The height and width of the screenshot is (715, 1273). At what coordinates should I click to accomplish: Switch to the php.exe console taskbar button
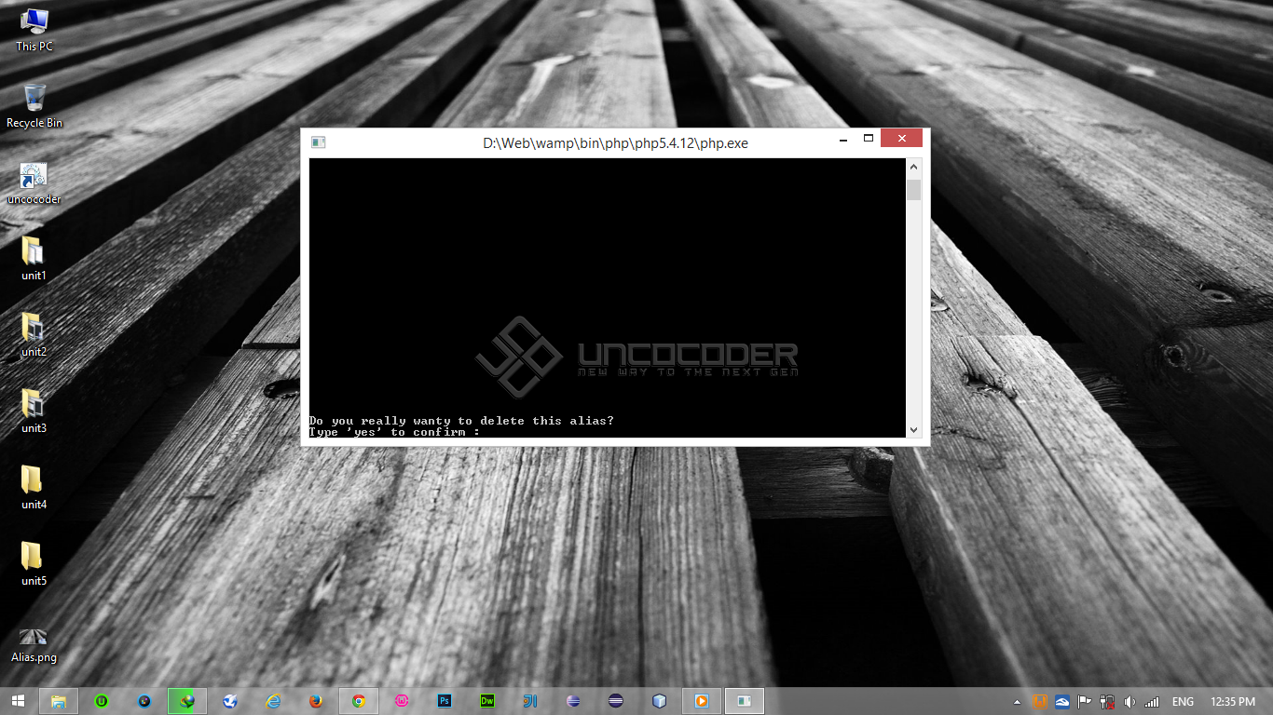[x=745, y=701]
